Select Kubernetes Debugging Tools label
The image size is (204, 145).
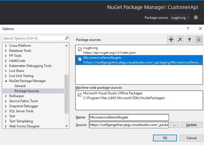(x=30, y=66)
